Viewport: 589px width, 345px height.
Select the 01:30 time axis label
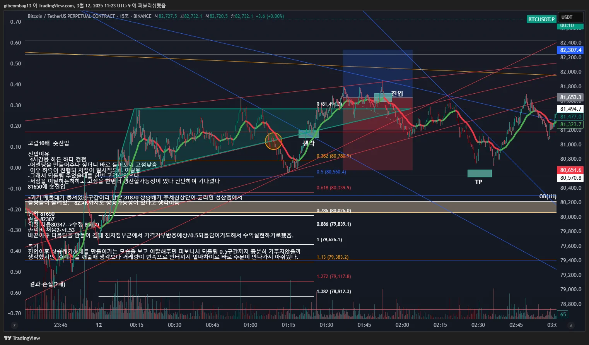pyautogui.click(x=326, y=325)
